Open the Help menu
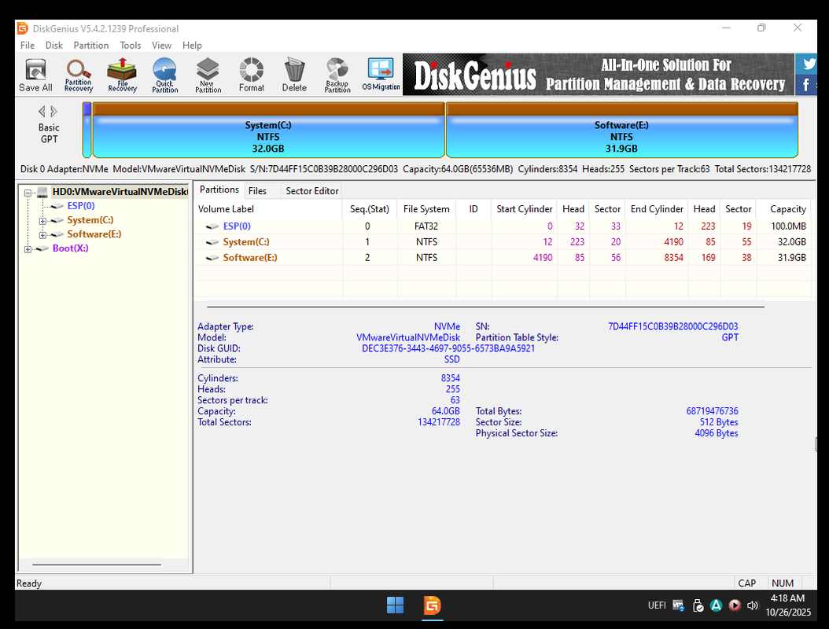This screenshot has height=629, width=829. point(192,46)
